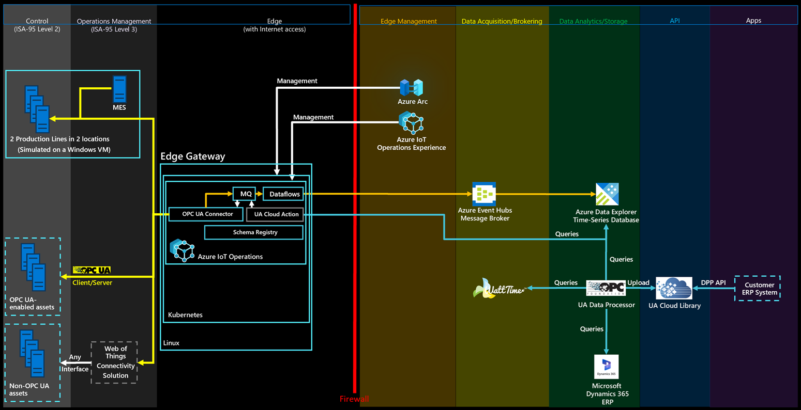The width and height of the screenshot is (801, 410).
Task: Click the Dynamics 365 icon
Action: (x=606, y=367)
